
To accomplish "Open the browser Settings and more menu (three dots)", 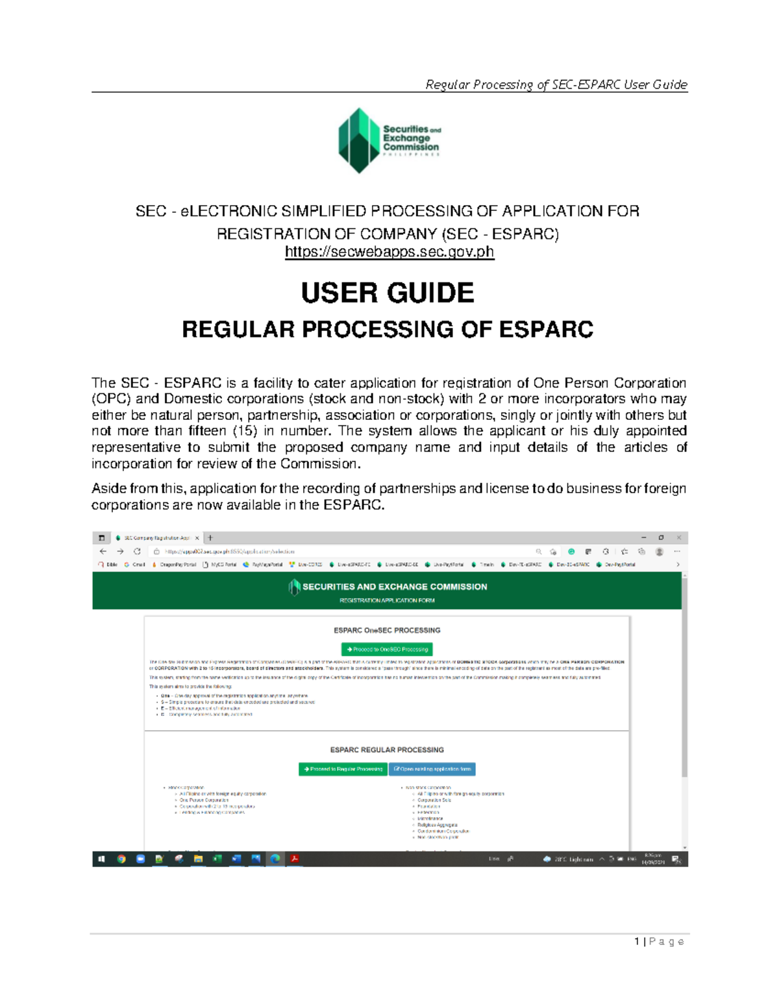I will click(x=677, y=551).
